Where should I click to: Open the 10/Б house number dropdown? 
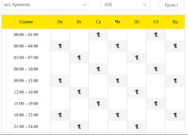[x=125, y=5]
